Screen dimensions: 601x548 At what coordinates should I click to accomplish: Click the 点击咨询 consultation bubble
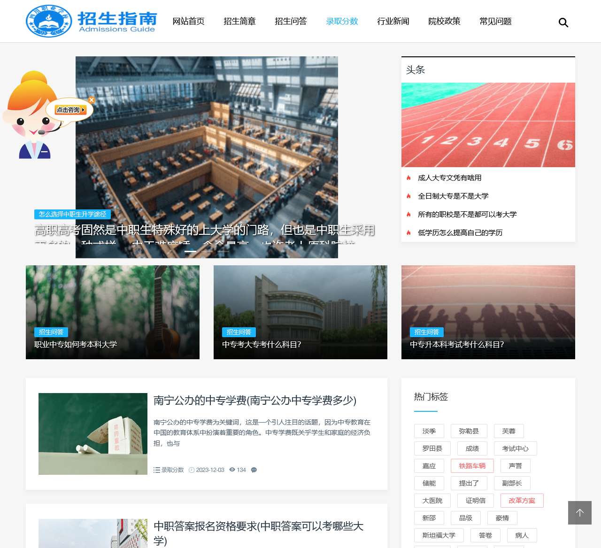coord(69,109)
